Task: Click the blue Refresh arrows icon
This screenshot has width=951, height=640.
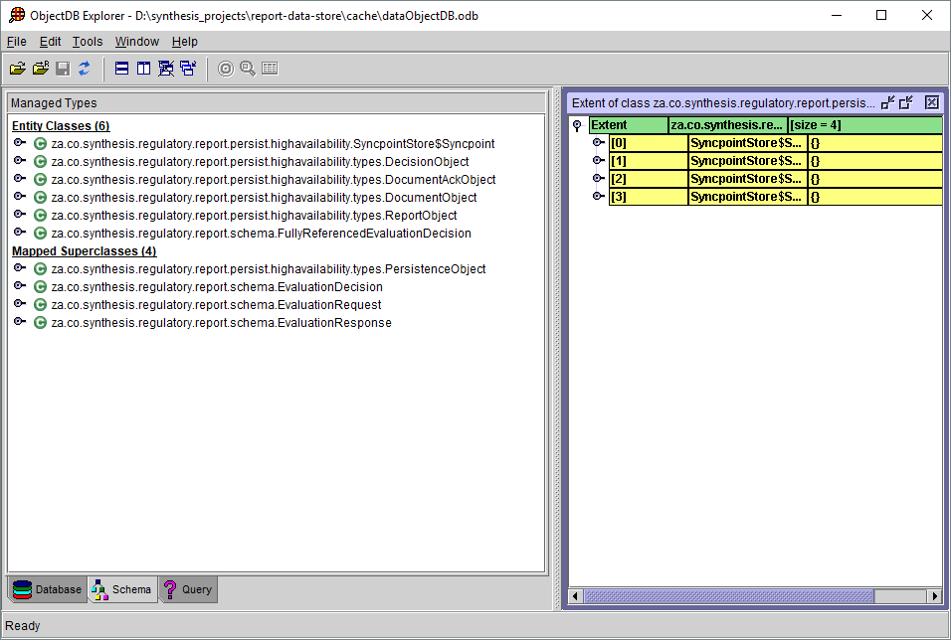Action: click(85, 69)
